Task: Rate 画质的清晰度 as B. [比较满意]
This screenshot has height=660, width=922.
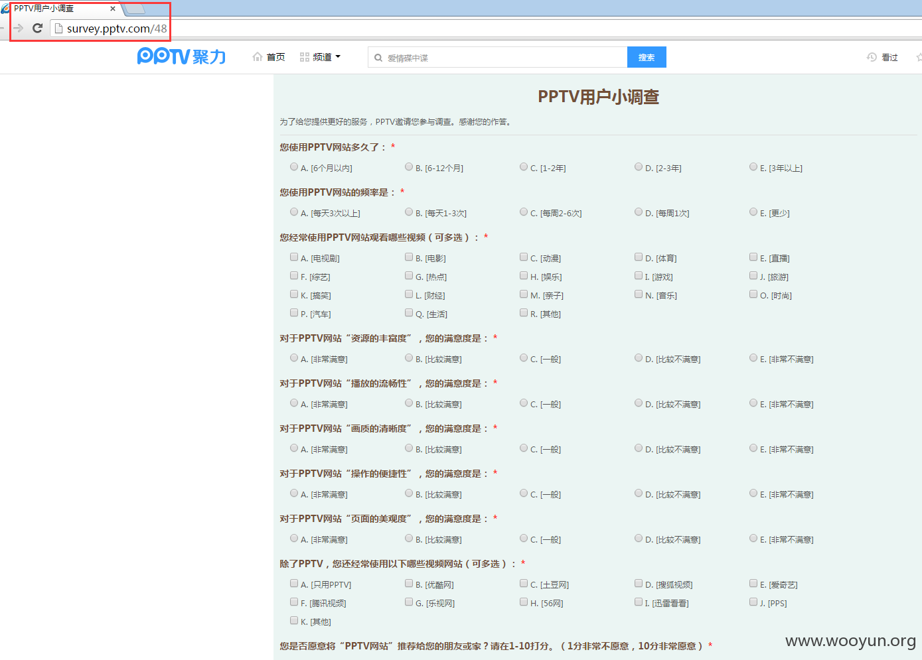Action: [409, 448]
